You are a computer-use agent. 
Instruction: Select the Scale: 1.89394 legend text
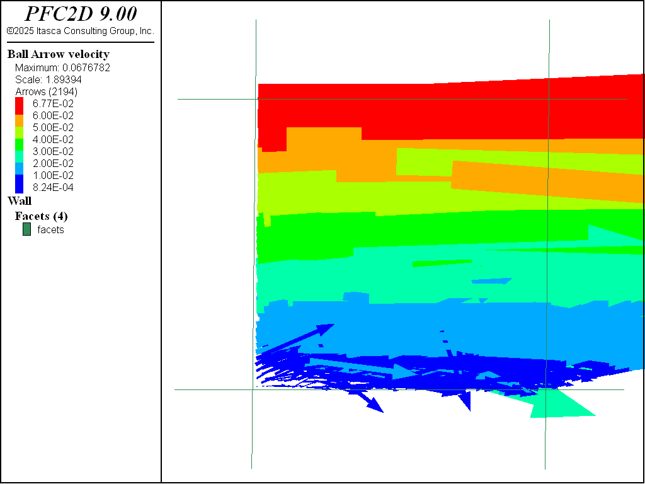point(49,80)
